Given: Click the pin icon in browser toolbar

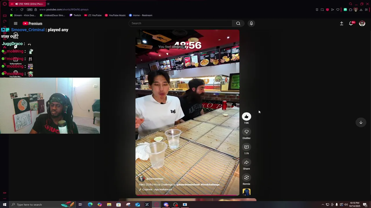Looking at the screenshot, I should click(x=317, y=10).
